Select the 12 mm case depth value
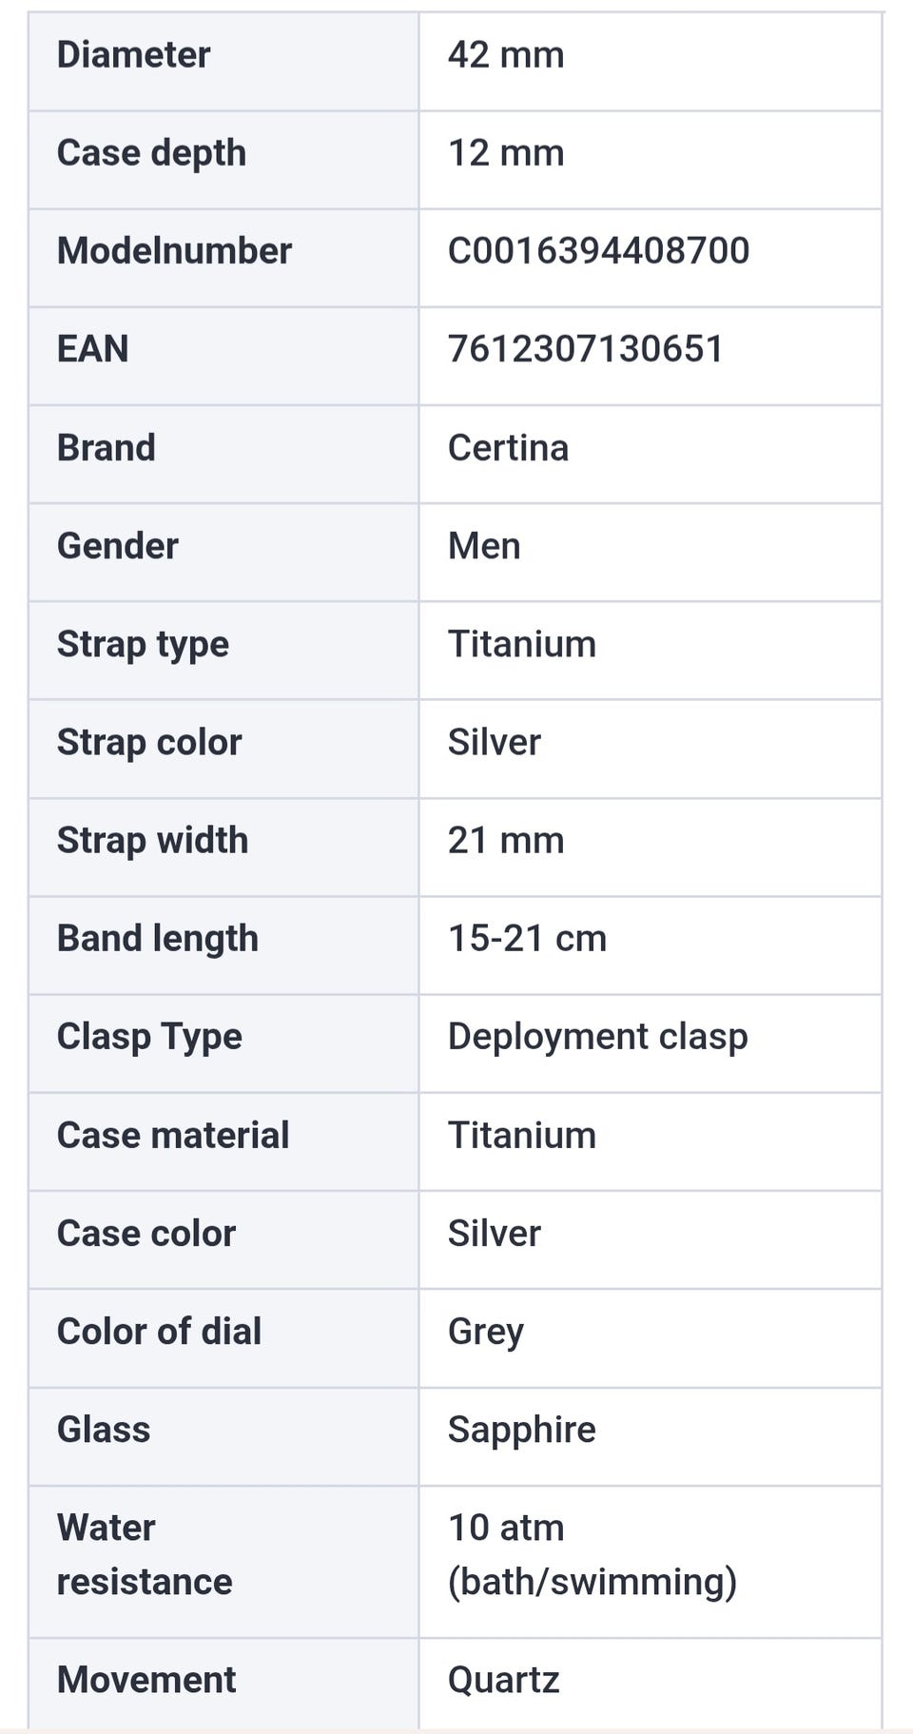913x1734 pixels. (506, 152)
